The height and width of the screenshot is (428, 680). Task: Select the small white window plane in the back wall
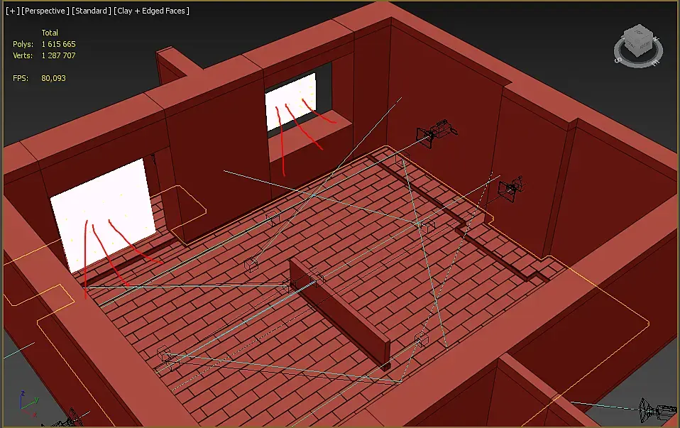click(x=290, y=101)
